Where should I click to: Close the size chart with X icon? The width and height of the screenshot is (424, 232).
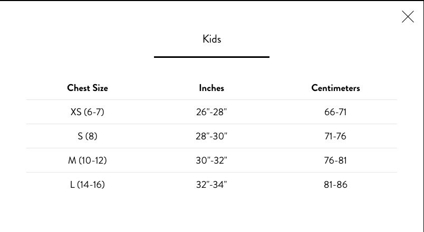point(408,17)
